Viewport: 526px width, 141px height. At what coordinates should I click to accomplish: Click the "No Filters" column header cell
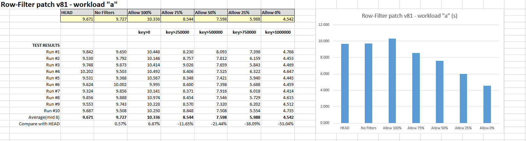click(x=110, y=12)
